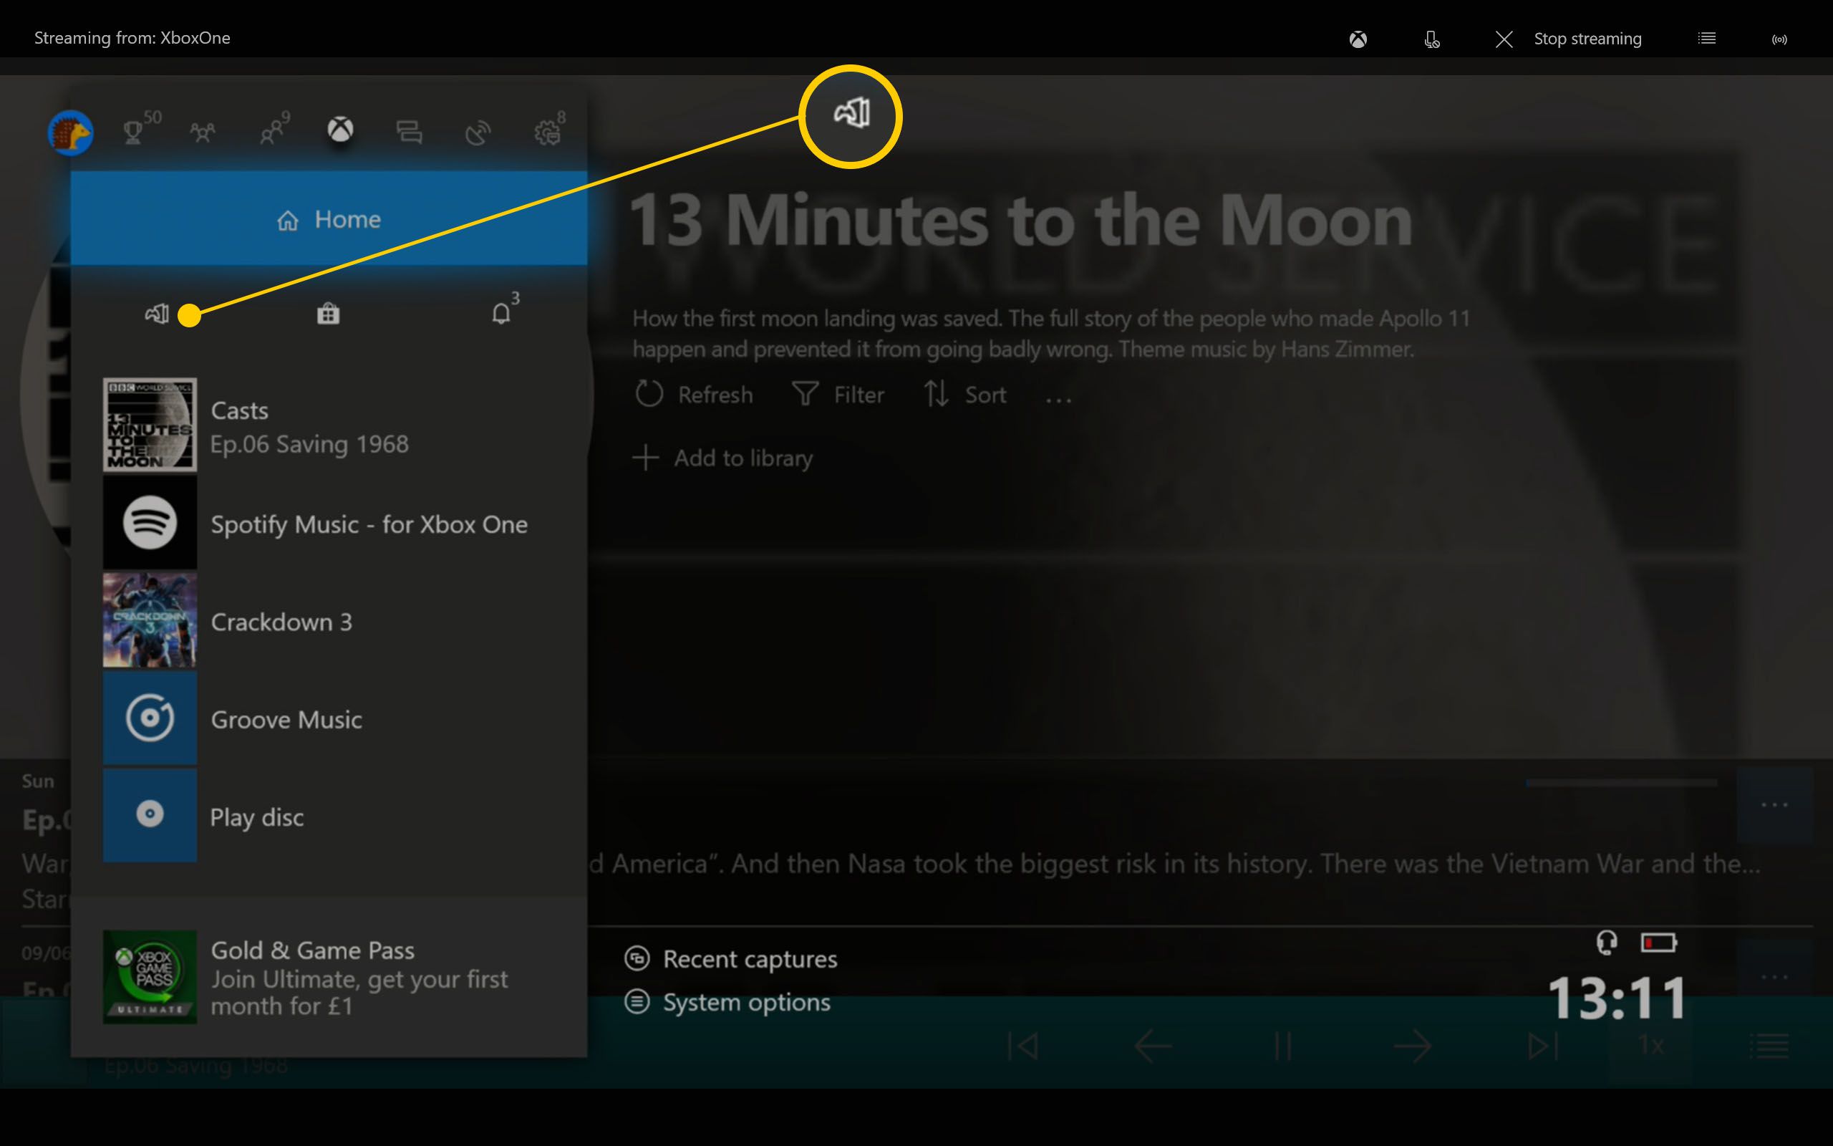Click the settings gear icon in guide bar
The height and width of the screenshot is (1146, 1833).
[x=545, y=130]
